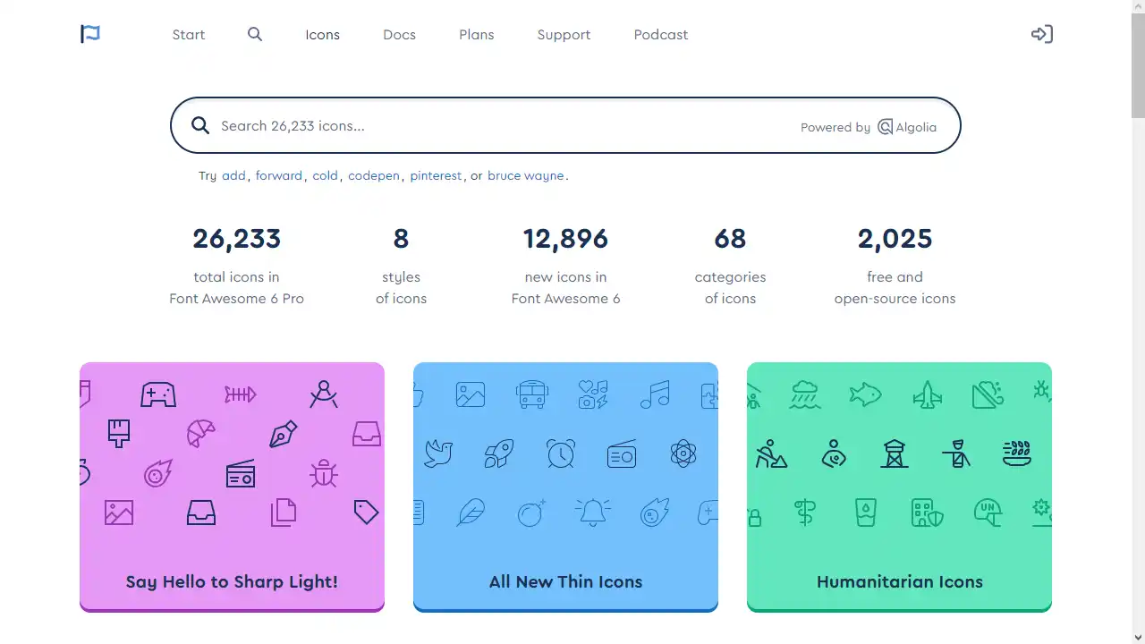Click the sign-in arrow icon
Image resolution: width=1145 pixels, height=644 pixels.
(1041, 34)
